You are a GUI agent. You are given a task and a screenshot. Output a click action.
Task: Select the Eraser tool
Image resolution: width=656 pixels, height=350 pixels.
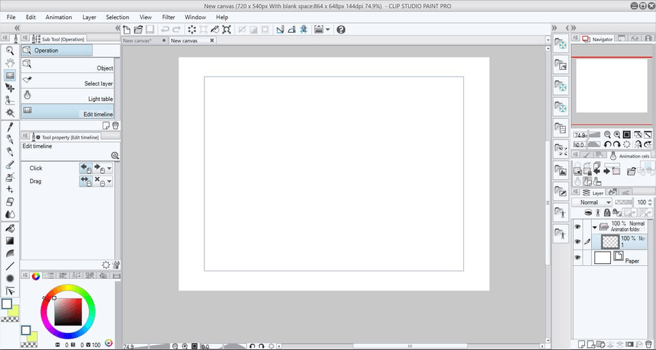tap(10, 202)
